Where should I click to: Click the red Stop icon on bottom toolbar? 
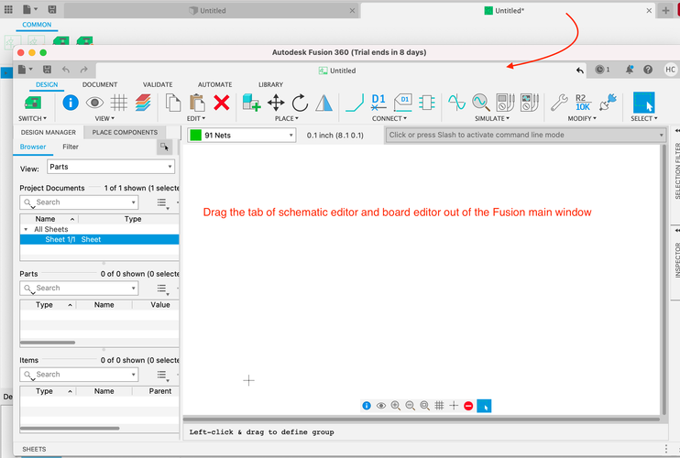point(468,406)
